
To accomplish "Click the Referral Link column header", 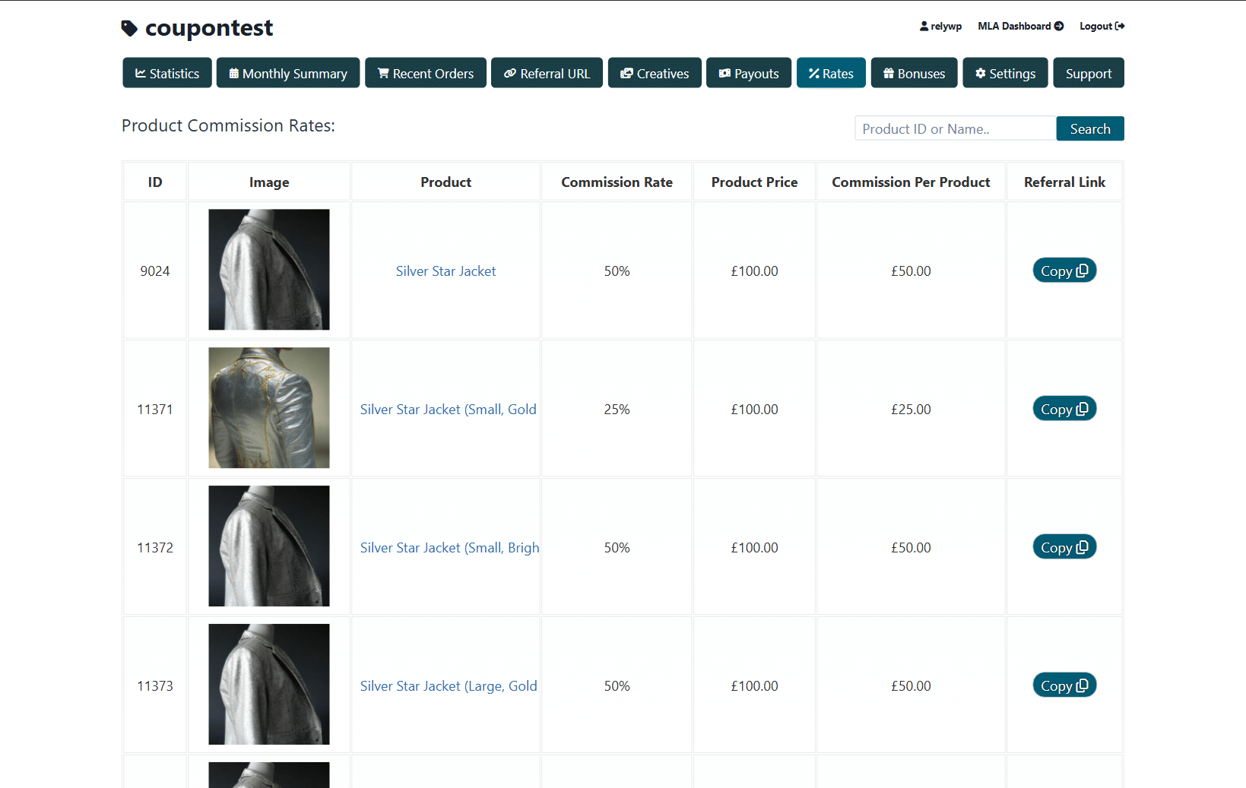I will (1064, 182).
